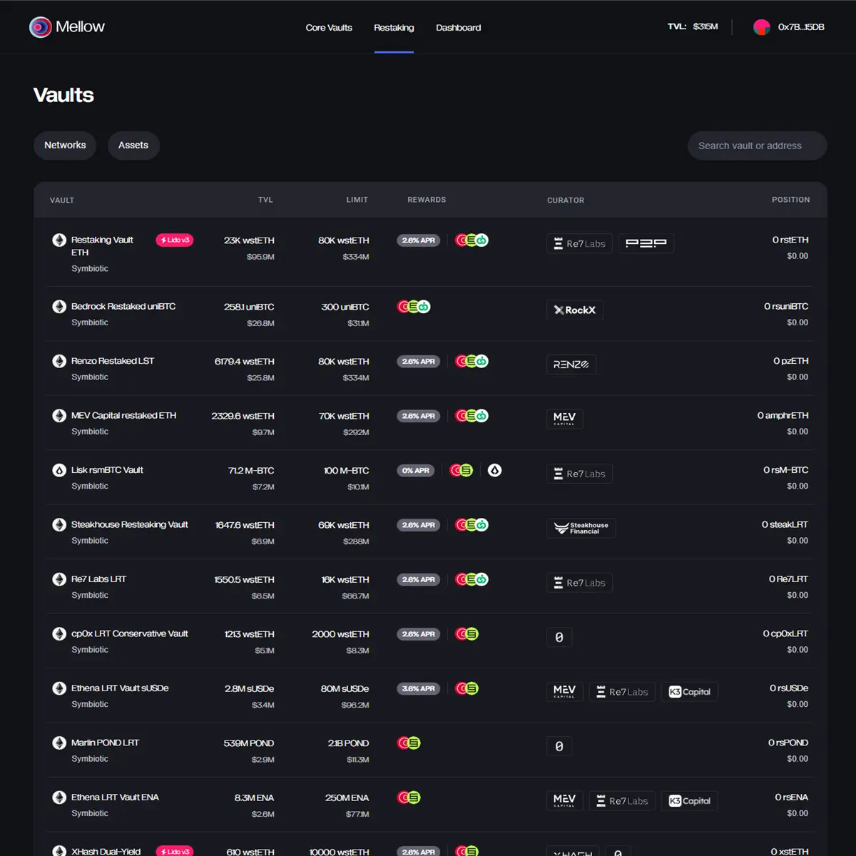856x856 pixels.
Task: Click MEV Capital logo in Ethena sUSDe row
Action: pos(564,692)
